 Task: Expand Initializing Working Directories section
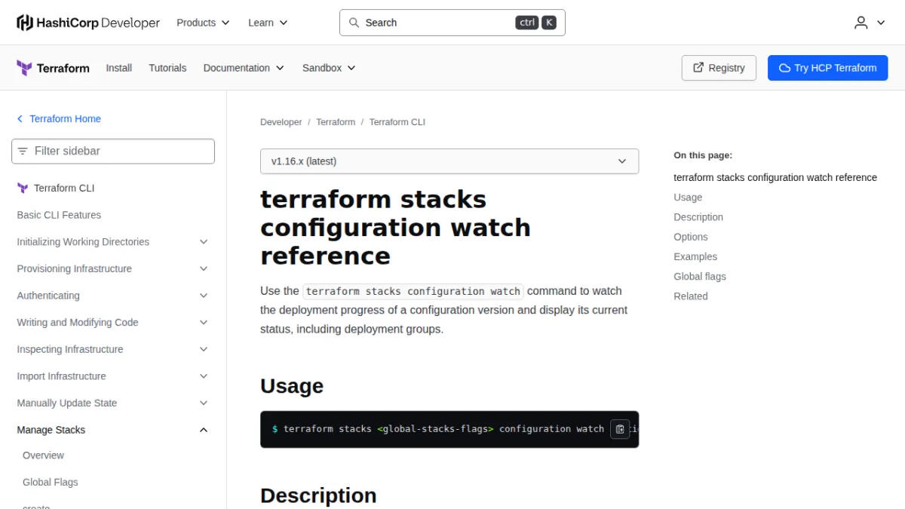pos(112,242)
